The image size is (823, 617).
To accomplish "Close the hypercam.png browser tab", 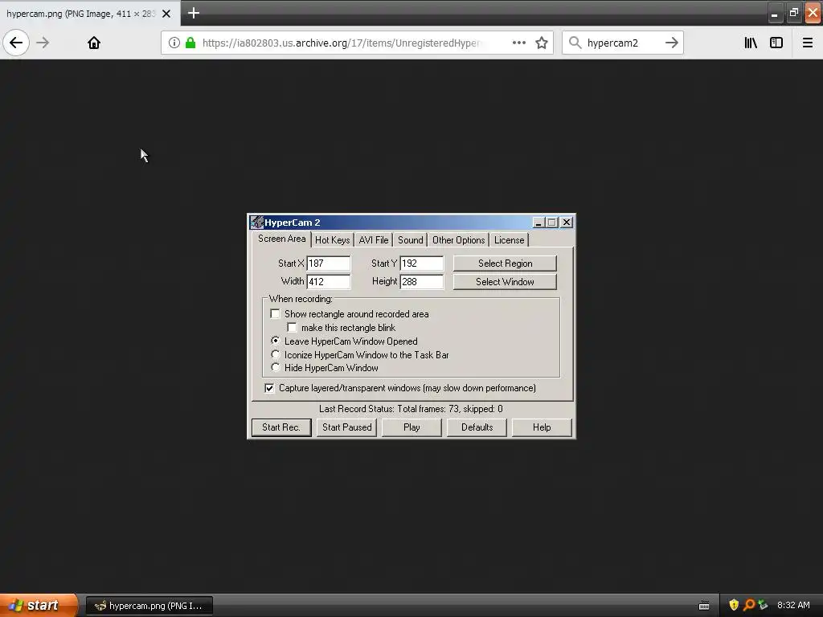I will [x=166, y=14].
